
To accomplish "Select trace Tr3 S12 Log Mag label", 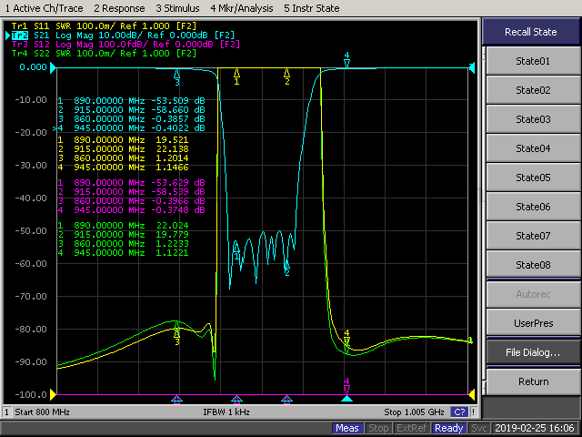I will pyautogui.click(x=125, y=45).
